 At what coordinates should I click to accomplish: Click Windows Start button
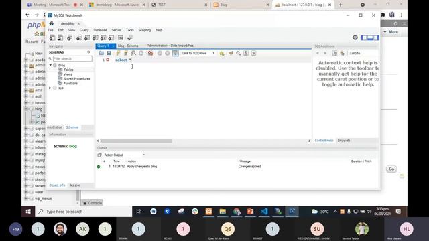[x=28, y=212]
